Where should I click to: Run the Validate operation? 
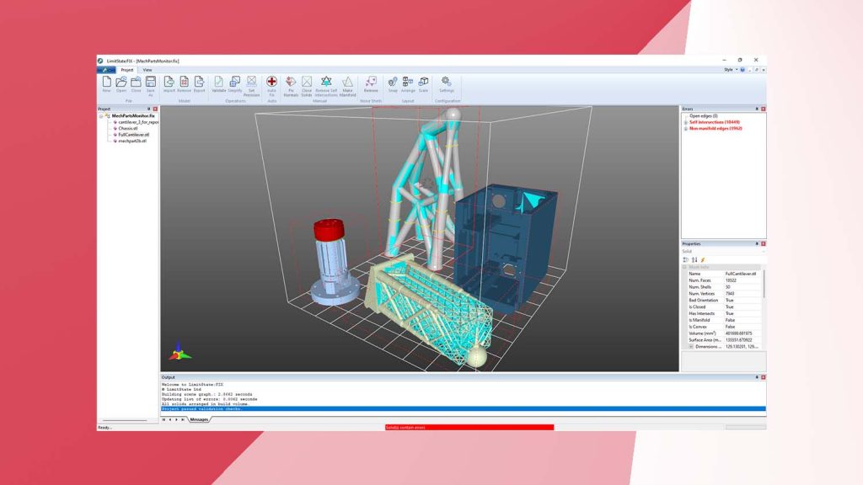[218, 84]
